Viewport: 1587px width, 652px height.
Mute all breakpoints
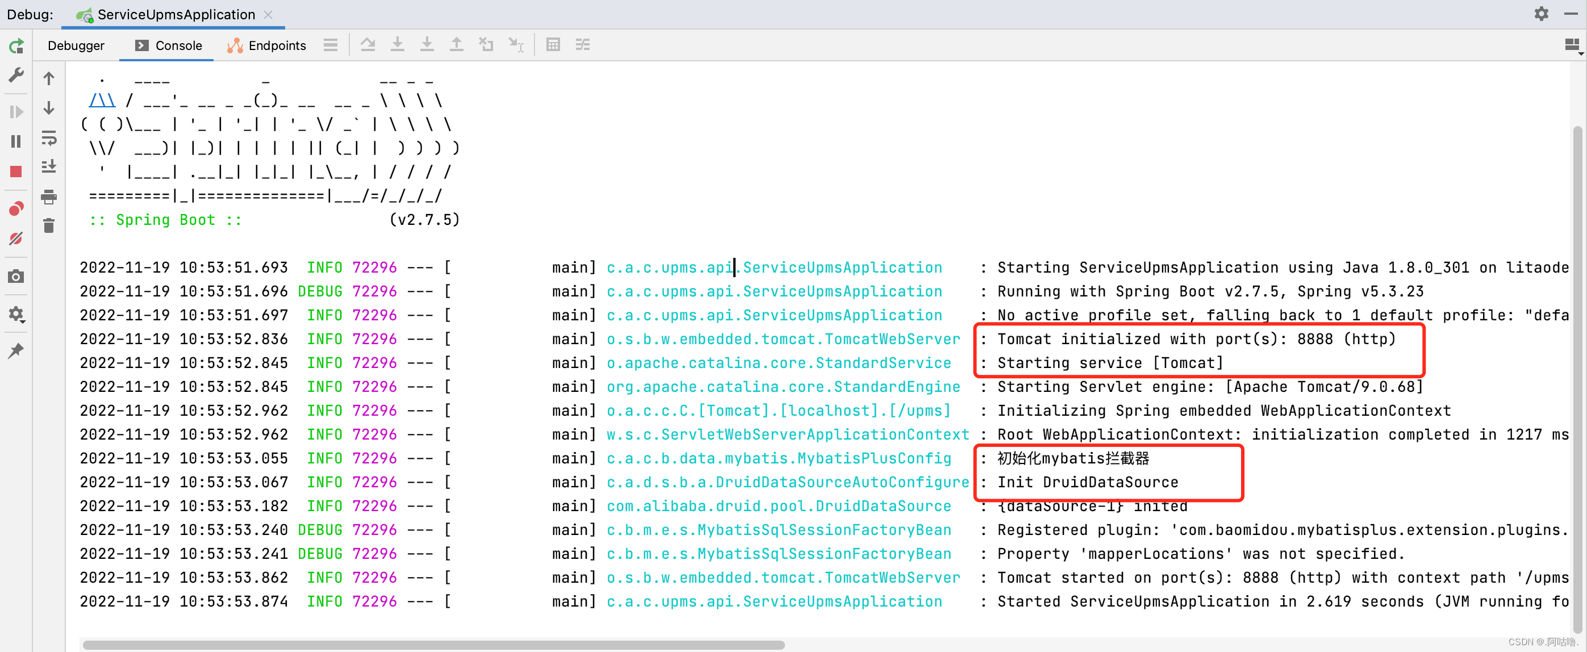[16, 239]
